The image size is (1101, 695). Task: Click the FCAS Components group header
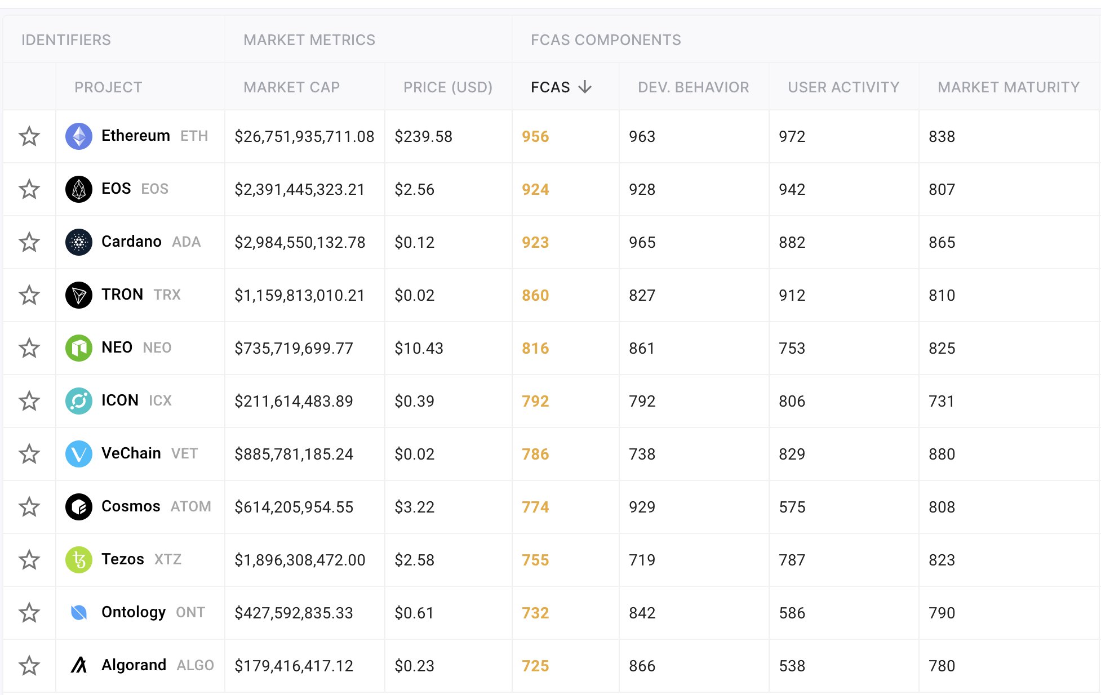click(606, 40)
